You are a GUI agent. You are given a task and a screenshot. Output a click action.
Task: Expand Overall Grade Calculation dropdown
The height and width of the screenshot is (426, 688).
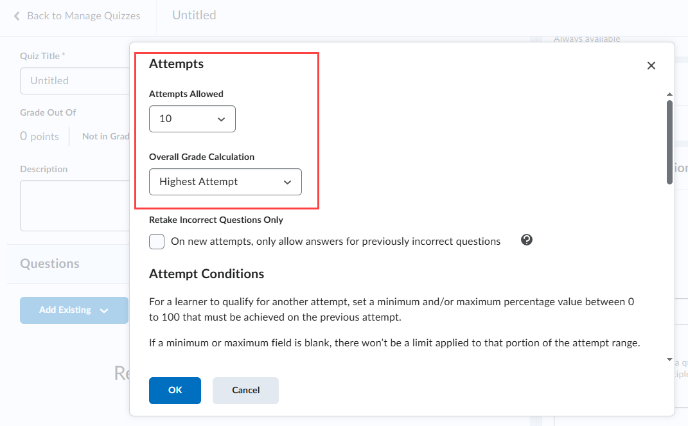[225, 182]
